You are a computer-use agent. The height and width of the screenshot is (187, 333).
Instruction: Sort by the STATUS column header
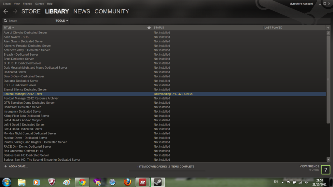(x=159, y=28)
